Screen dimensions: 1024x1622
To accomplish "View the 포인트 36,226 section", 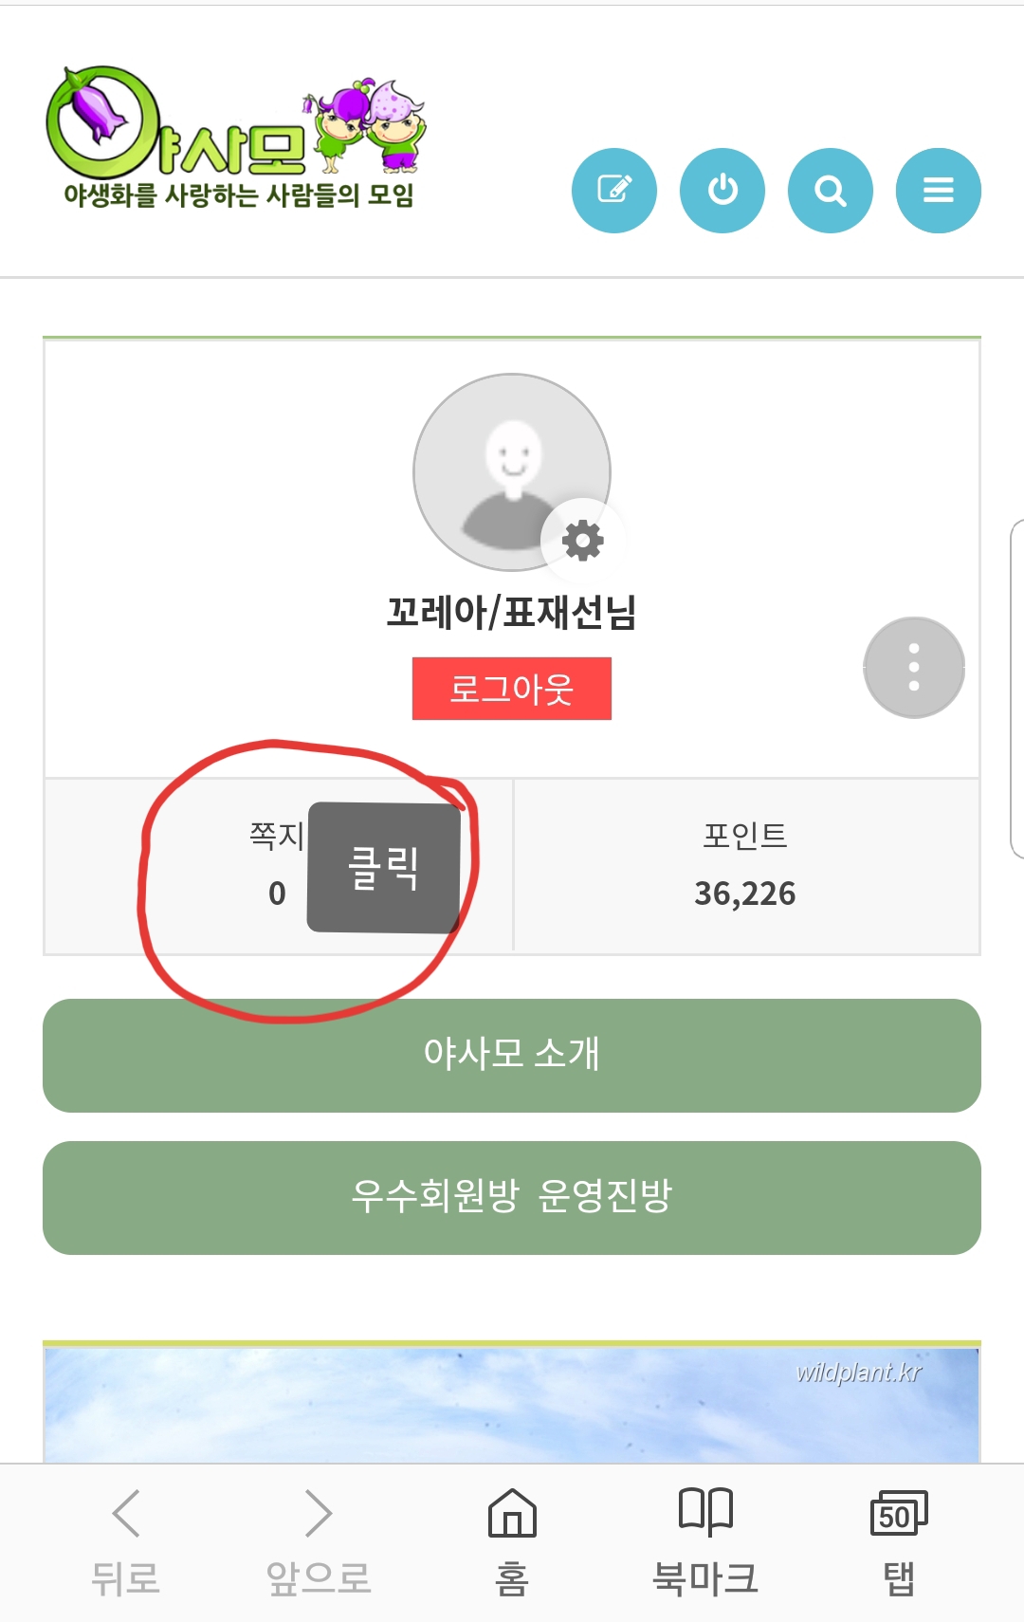I will (745, 865).
